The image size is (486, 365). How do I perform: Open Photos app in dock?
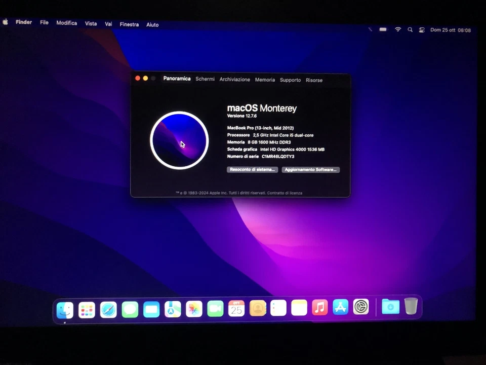[194, 309]
